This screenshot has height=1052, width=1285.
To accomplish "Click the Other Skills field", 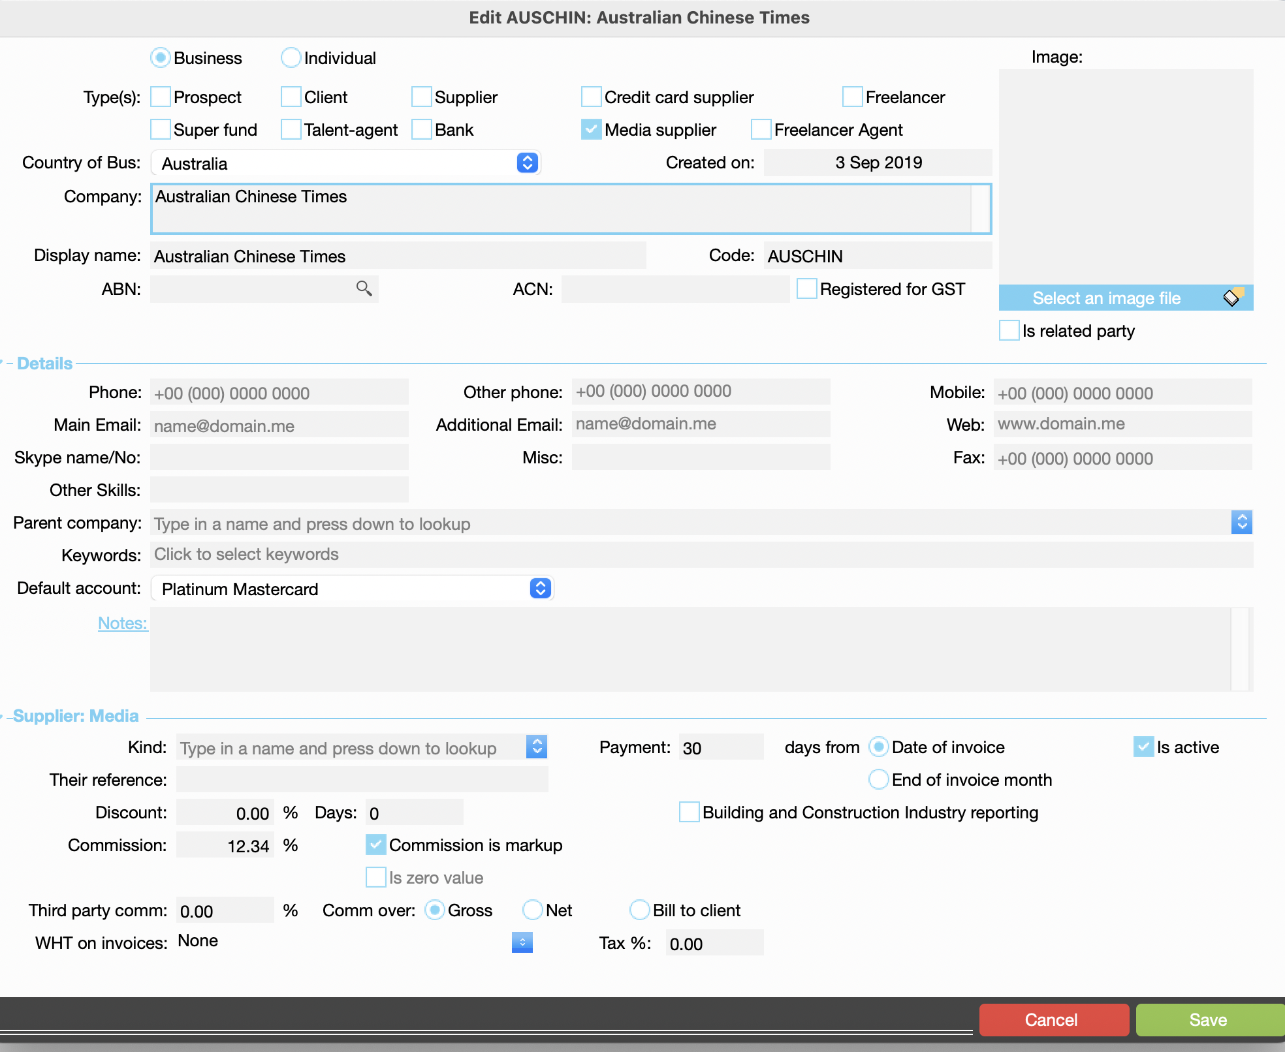I will (279, 489).
